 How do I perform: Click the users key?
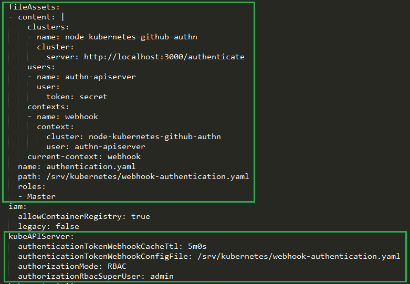(41, 67)
